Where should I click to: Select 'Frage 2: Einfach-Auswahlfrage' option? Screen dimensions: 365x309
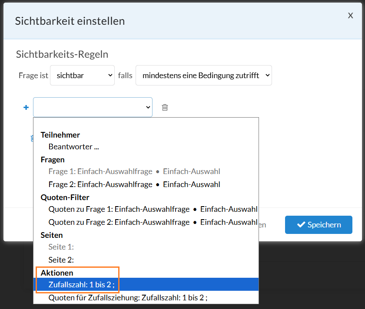(x=146, y=184)
